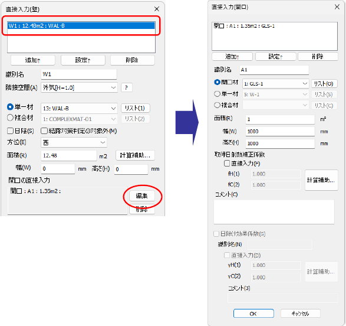Enable the 日陰(S) checkbox
Image resolution: width=346 pixels, height=326 pixels.
(x=10, y=131)
